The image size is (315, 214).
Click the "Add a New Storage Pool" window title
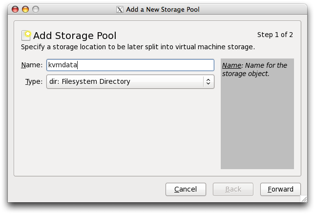163,9
